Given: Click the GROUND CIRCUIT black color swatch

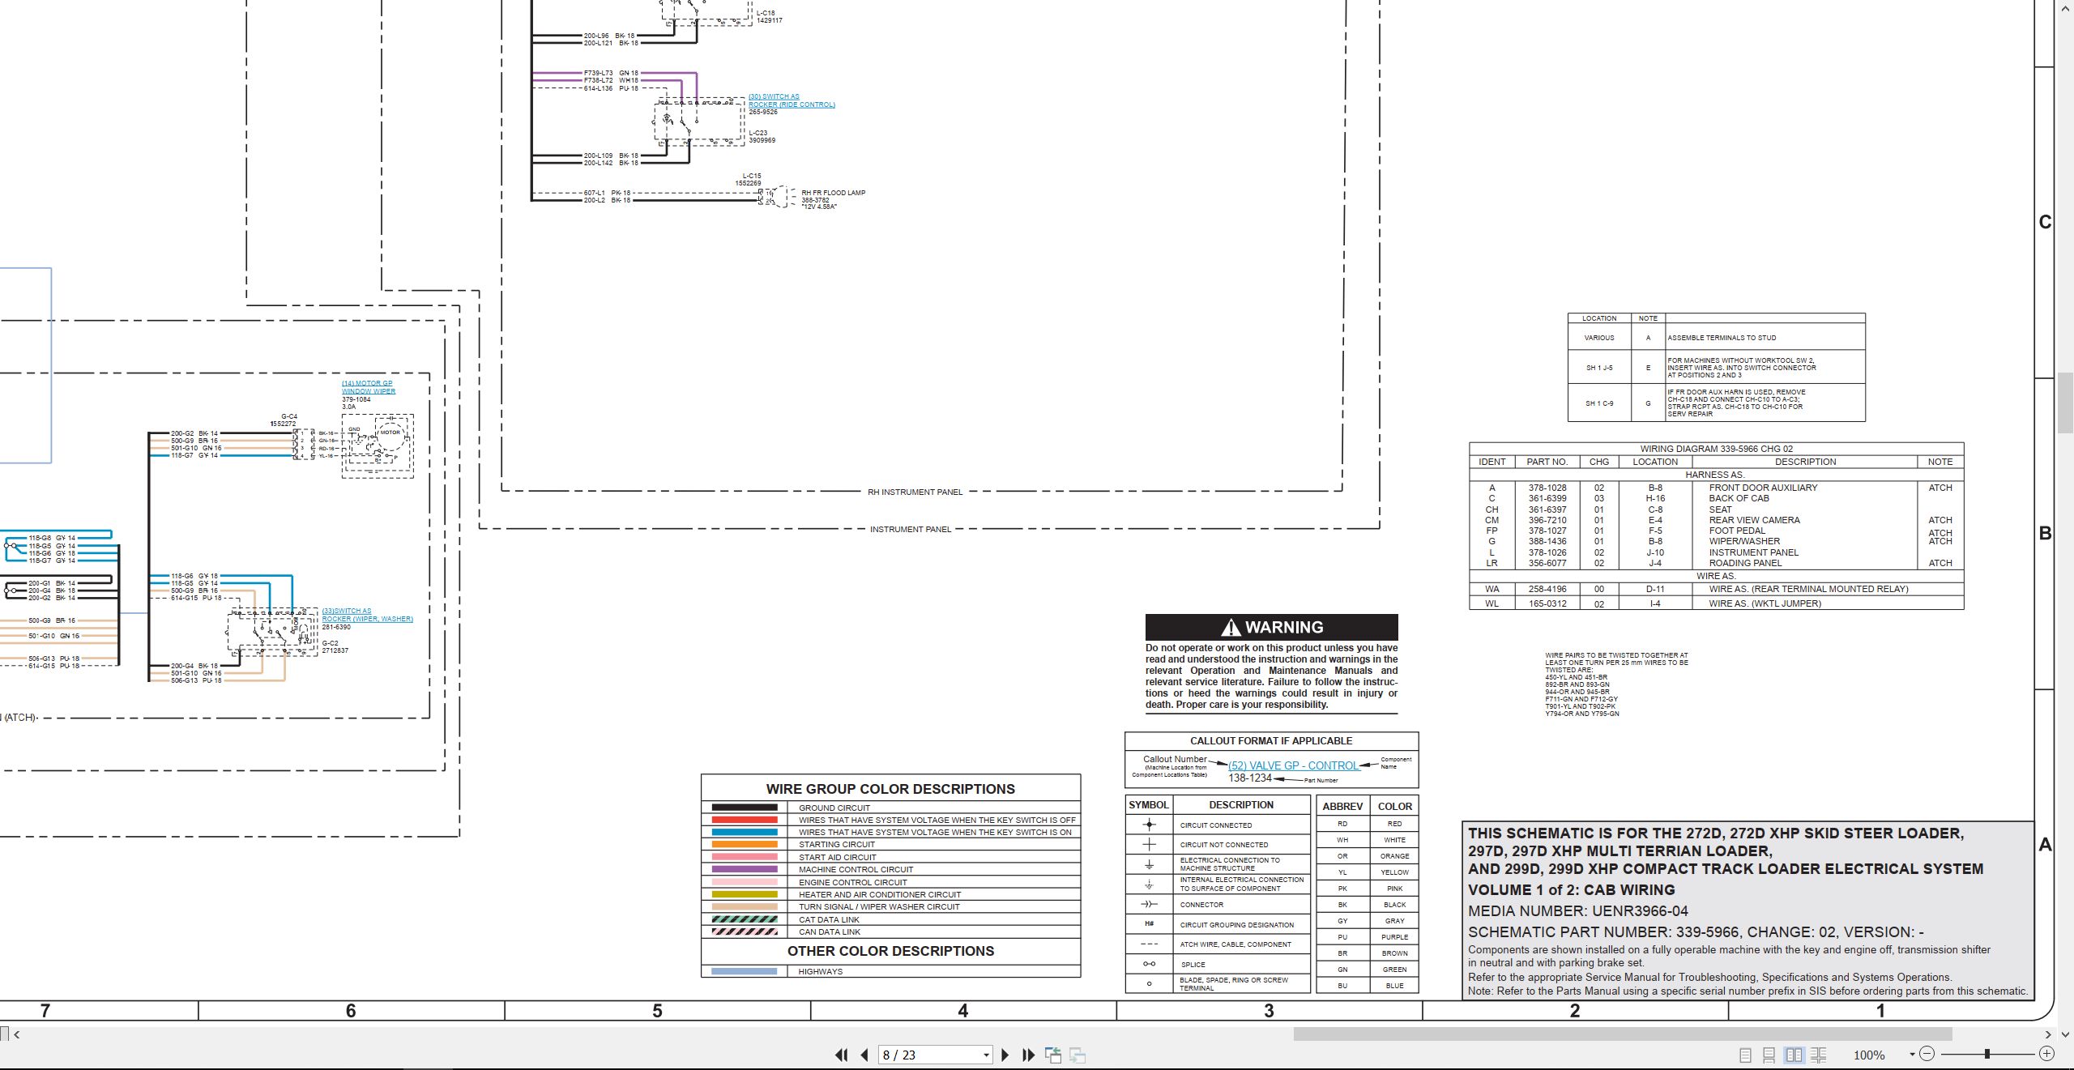Looking at the screenshot, I should tap(745, 808).
